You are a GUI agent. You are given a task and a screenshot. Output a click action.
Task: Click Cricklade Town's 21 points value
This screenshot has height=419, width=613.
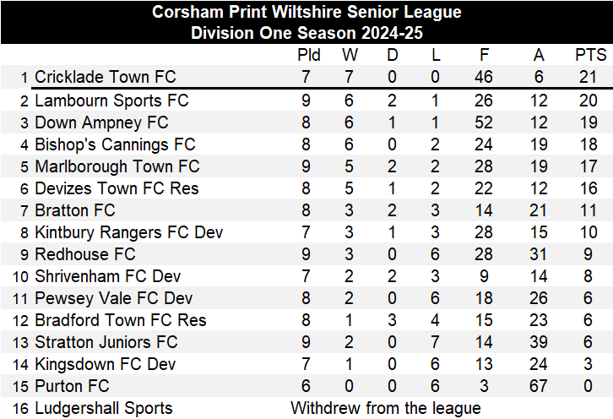point(590,78)
